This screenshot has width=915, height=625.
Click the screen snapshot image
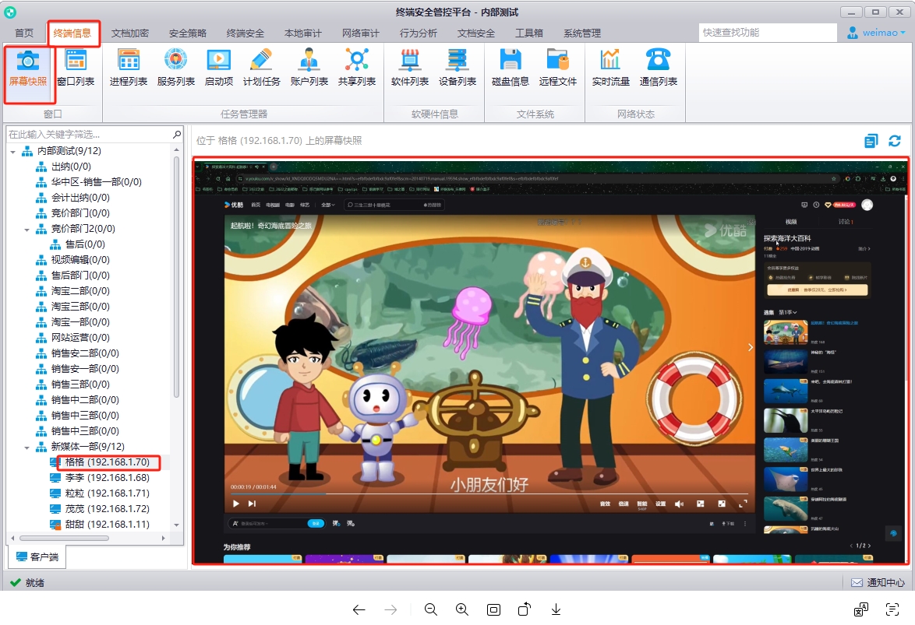click(x=550, y=361)
